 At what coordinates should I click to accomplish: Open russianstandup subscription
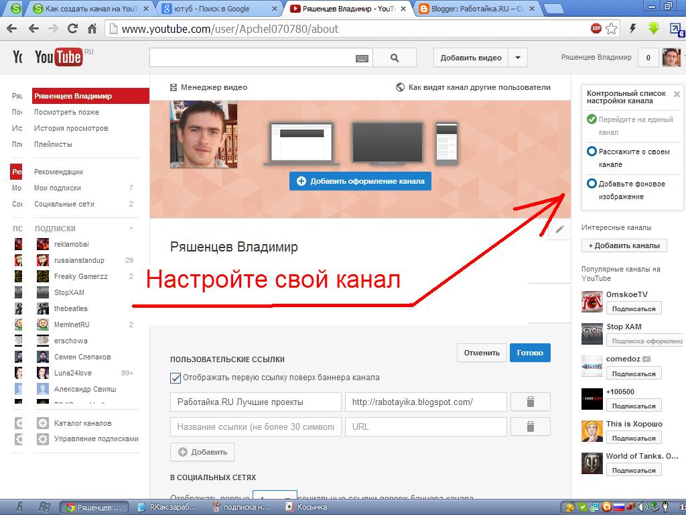[x=79, y=260]
